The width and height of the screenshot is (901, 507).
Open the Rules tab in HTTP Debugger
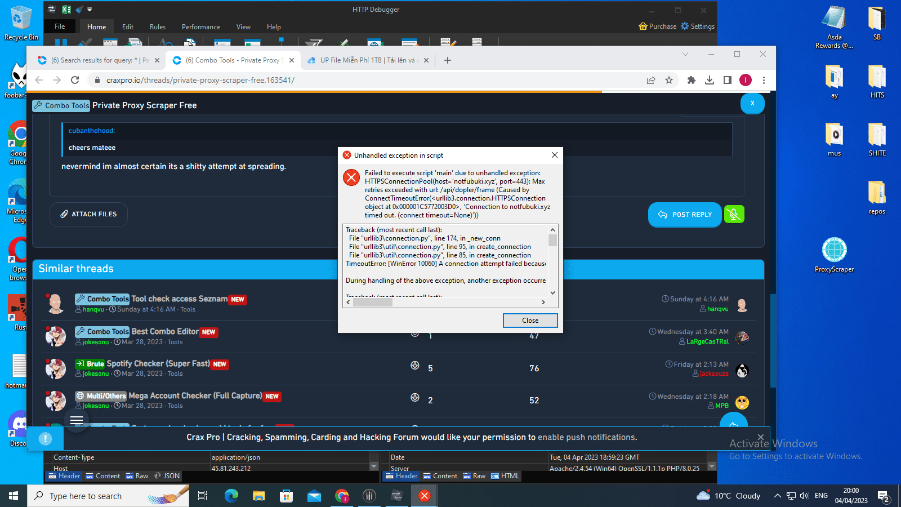158,27
